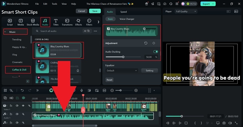Zoom in the timeline plus button
This screenshot has height=127, width=243.
click(x=136, y=90)
